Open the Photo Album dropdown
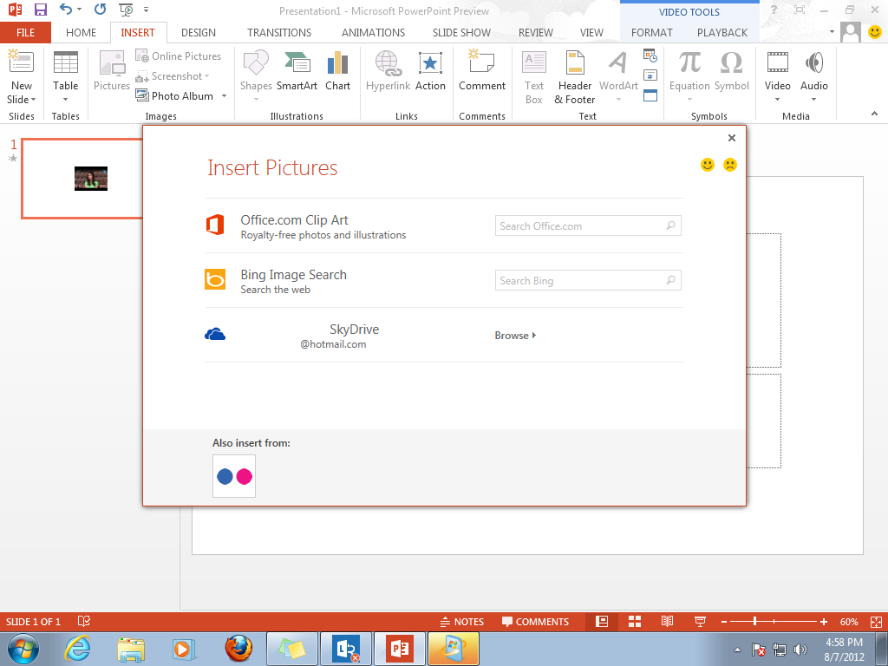The width and height of the screenshot is (888, 666). tap(223, 95)
